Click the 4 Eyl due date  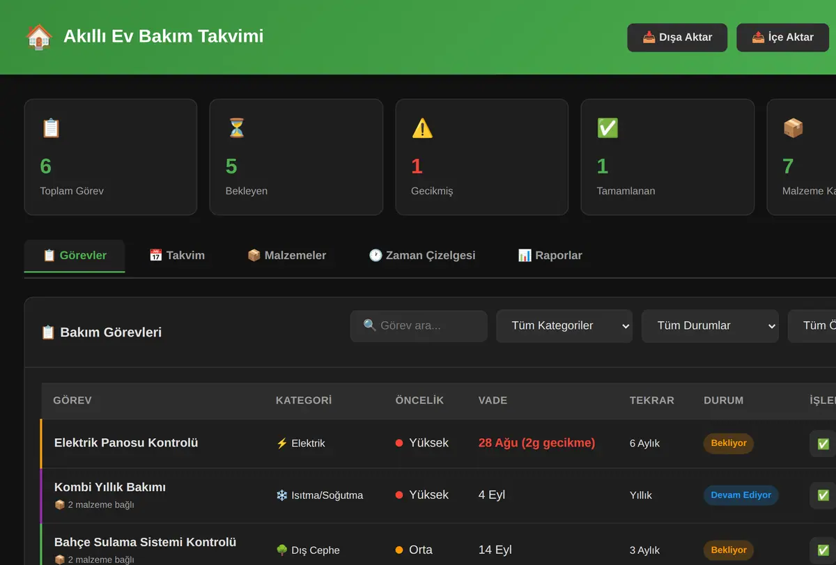492,495
